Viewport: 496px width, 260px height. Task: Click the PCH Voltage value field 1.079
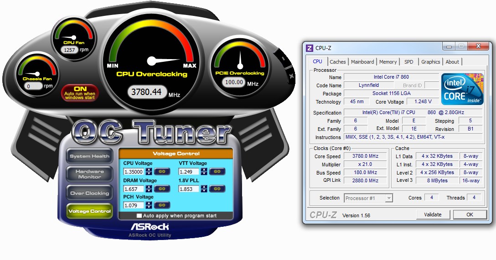pyautogui.click(x=134, y=205)
